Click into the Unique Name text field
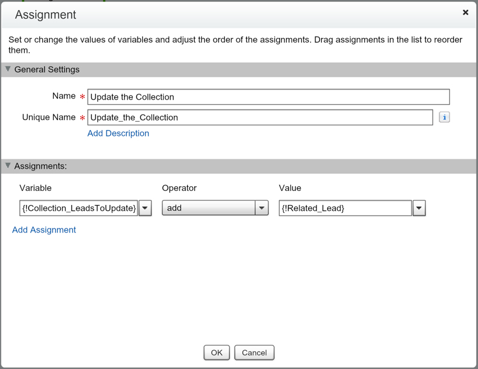This screenshot has height=369, width=478. pos(260,117)
